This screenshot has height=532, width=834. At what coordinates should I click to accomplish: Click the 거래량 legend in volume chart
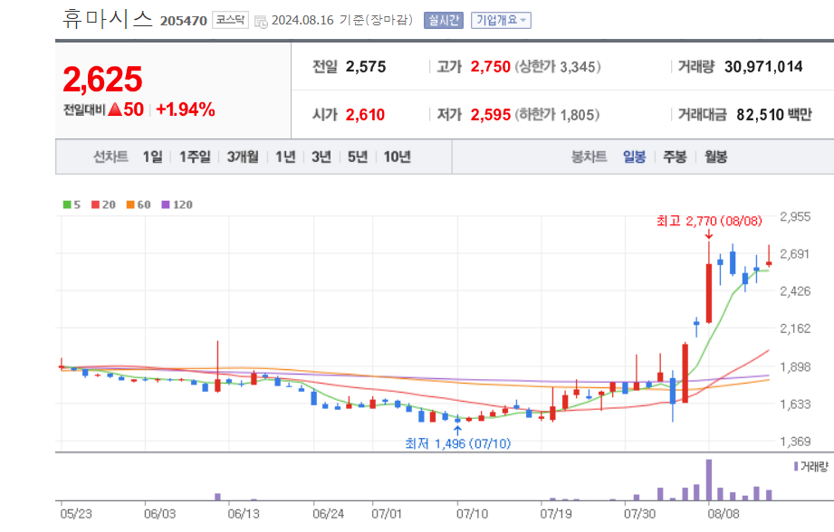pyautogui.click(x=810, y=467)
